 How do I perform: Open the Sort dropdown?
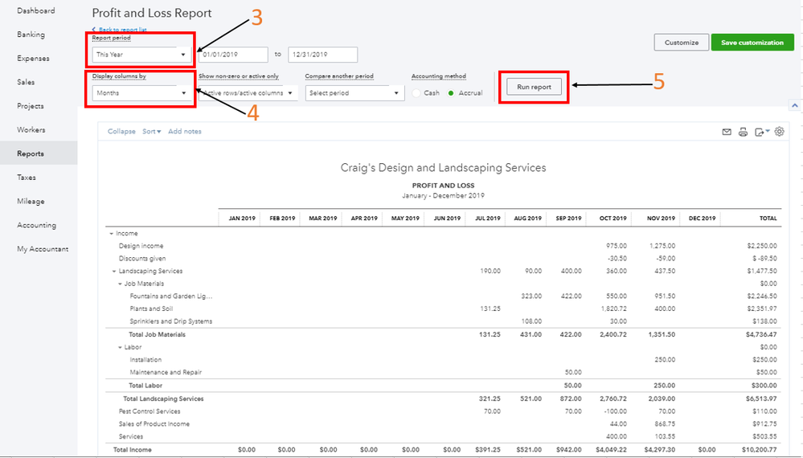click(x=151, y=131)
